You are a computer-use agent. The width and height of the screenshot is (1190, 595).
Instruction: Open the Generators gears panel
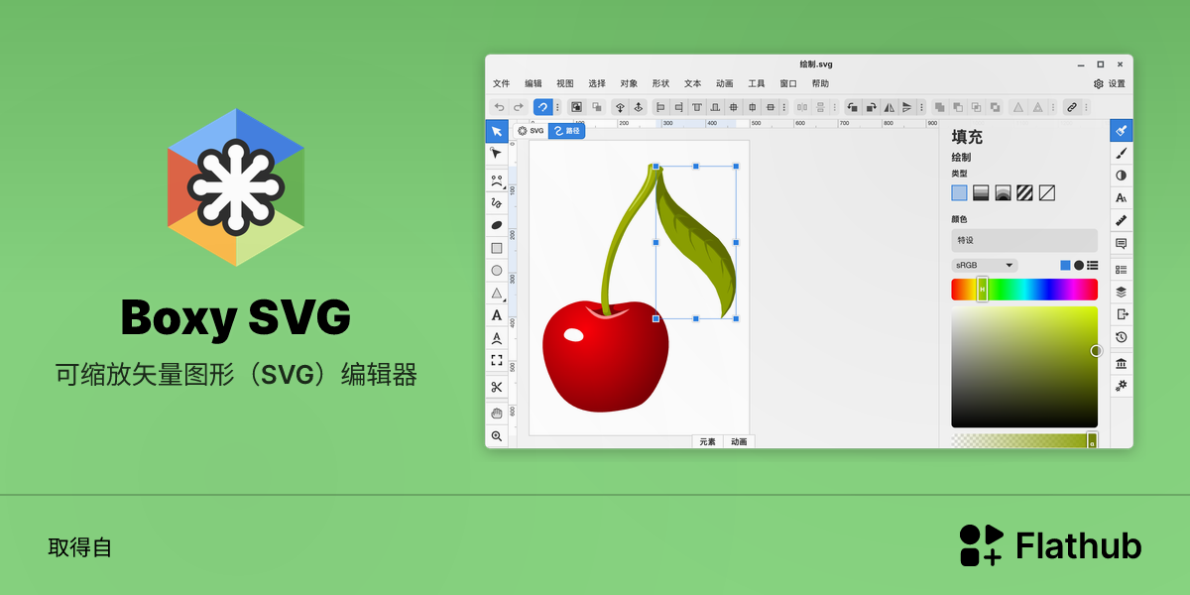pyautogui.click(x=1122, y=386)
